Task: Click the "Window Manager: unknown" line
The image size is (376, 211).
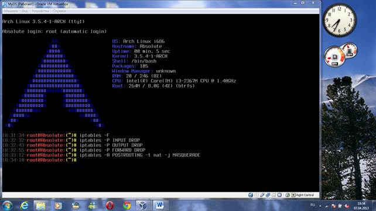Action: pyautogui.click(x=144, y=71)
